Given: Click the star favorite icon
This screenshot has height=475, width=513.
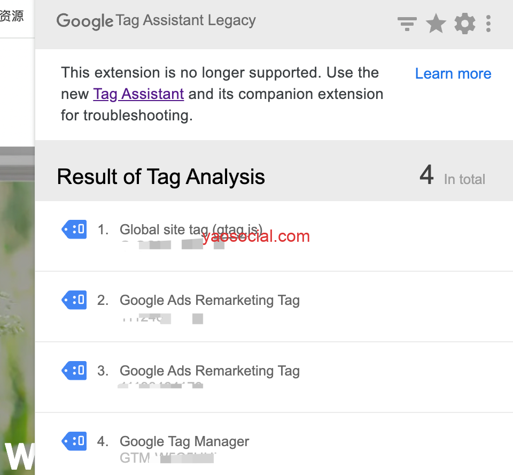Looking at the screenshot, I should click(x=436, y=24).
